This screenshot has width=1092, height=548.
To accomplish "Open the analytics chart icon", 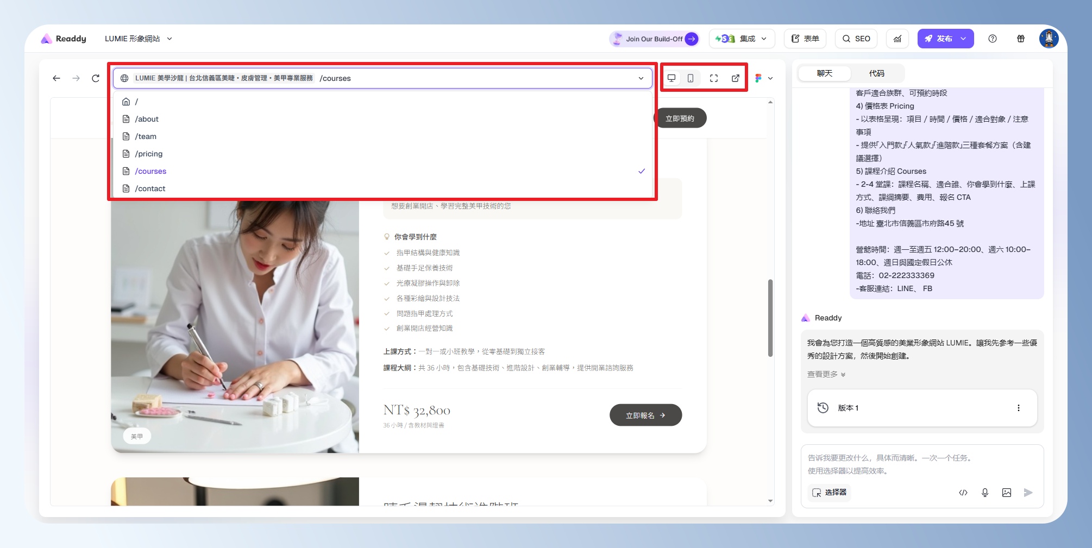I will (x=898, y=39).
